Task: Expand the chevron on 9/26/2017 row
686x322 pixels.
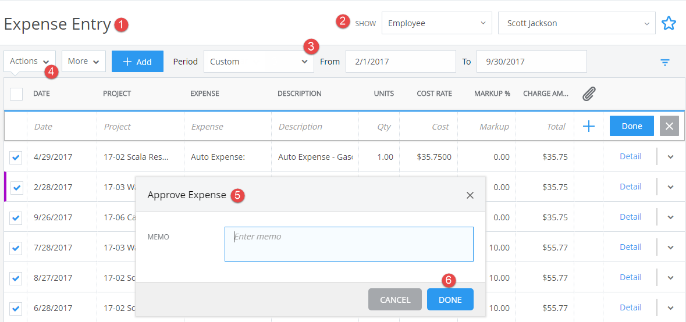Action: tap(671, 217)
